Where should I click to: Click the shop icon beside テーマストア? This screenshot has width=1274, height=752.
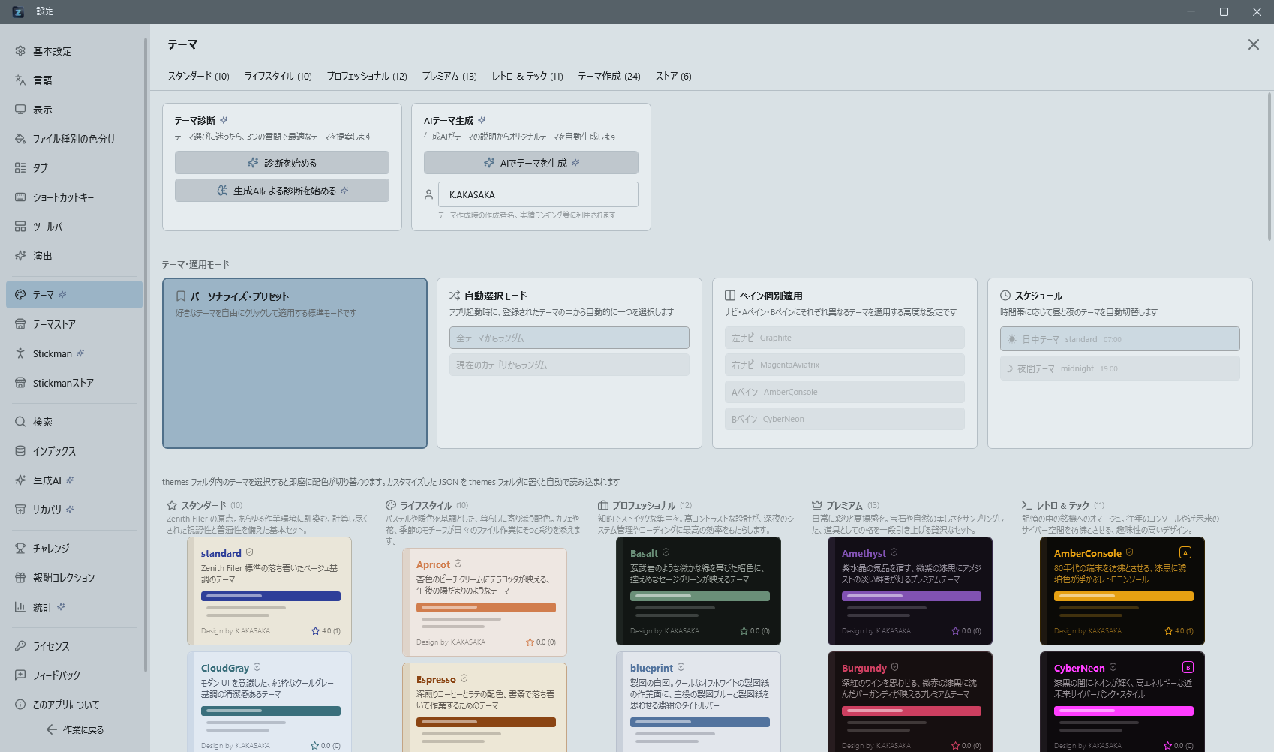point(20,324)
